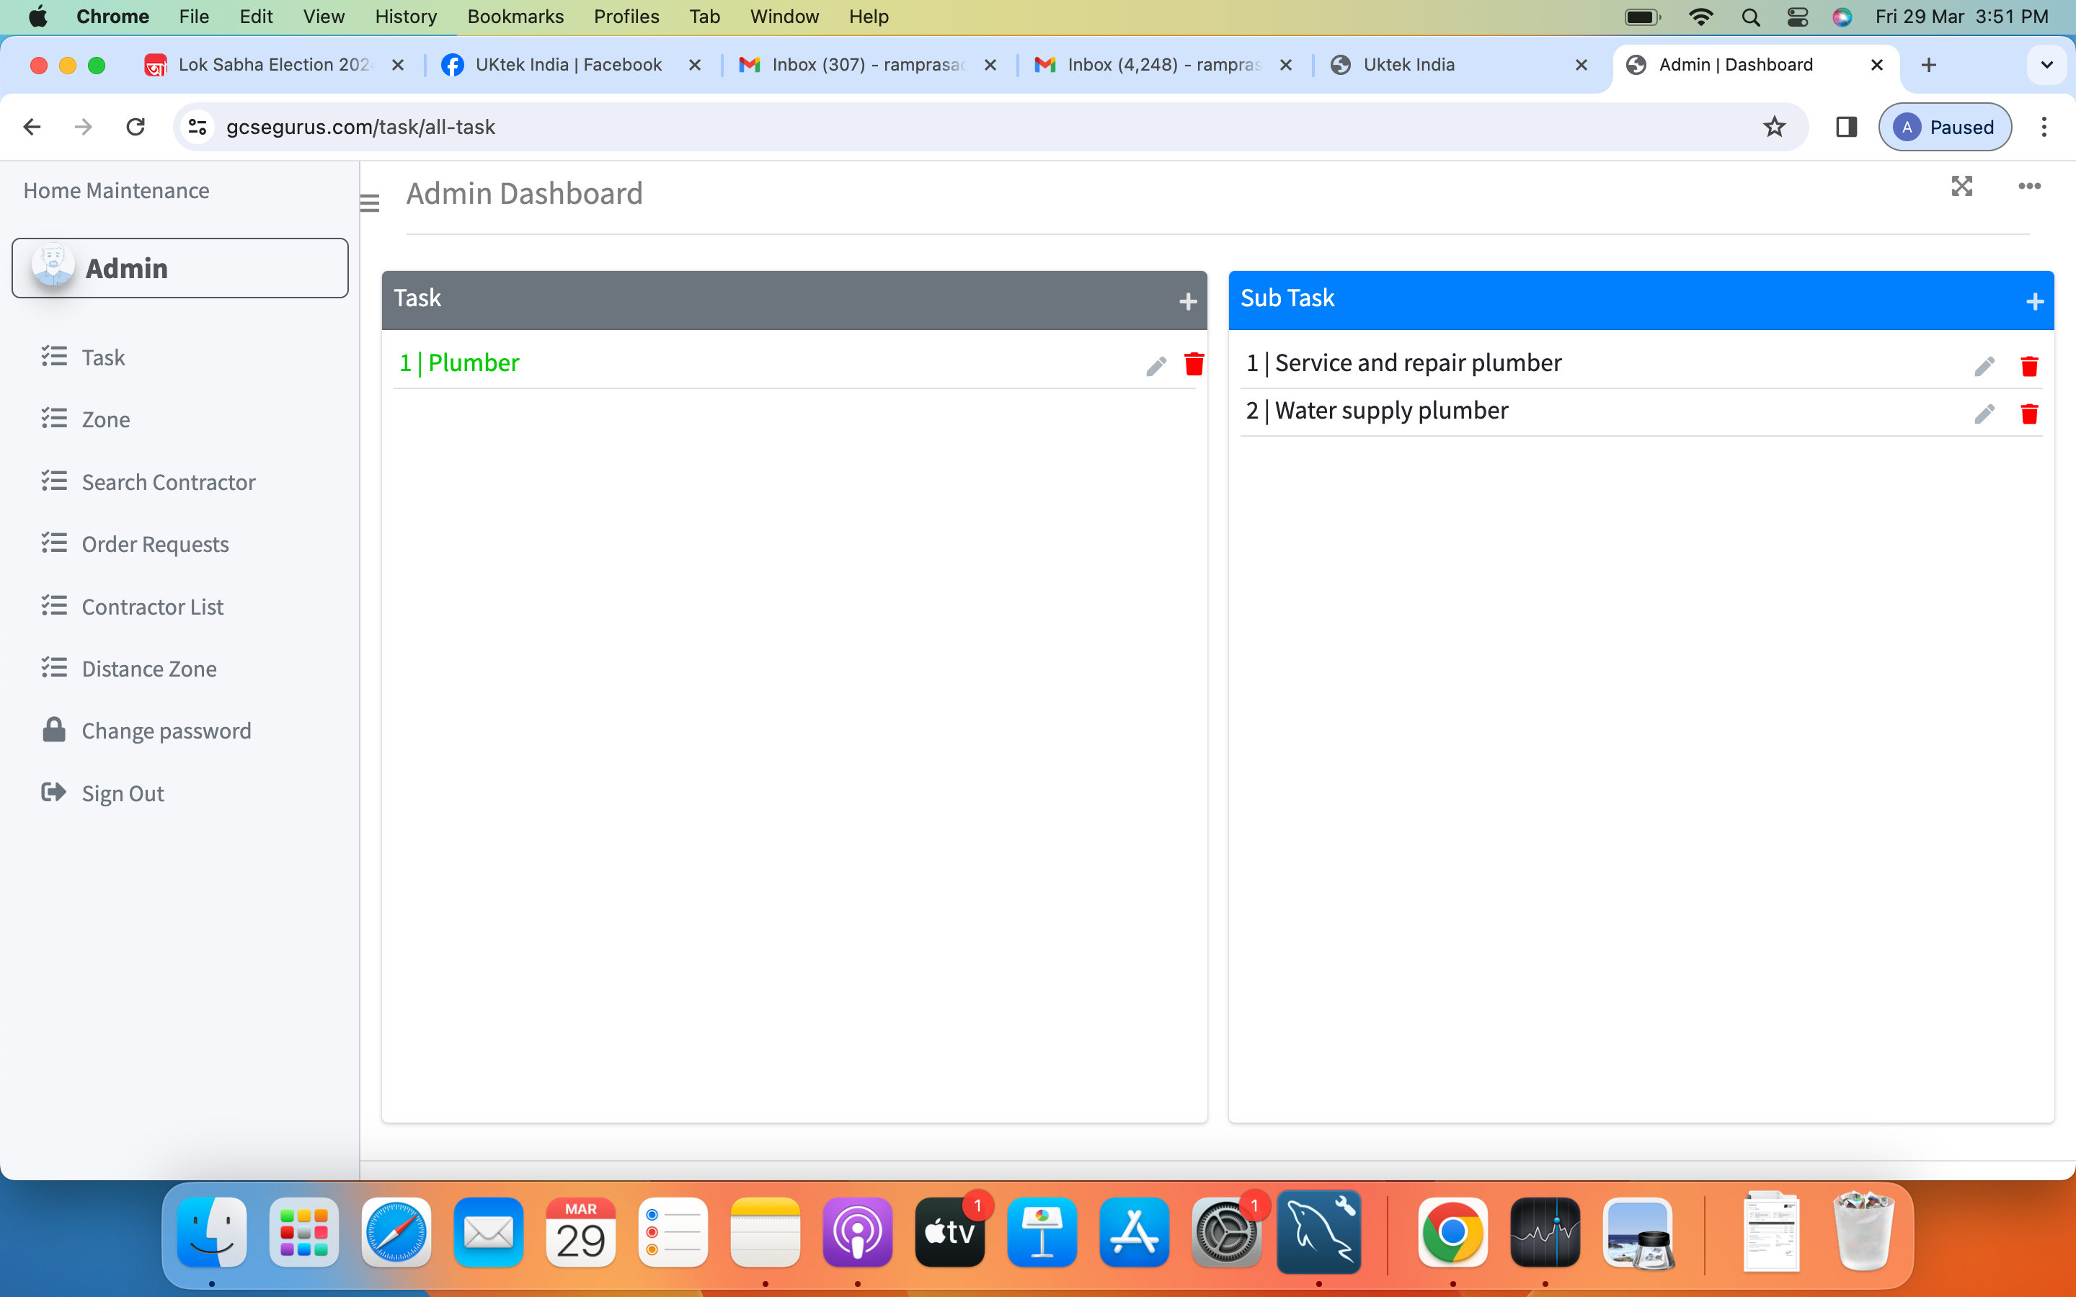Toggle fullscreen with the expand arrows icon
The width and height of the screenshot is (2076, 1297).
1961,186
